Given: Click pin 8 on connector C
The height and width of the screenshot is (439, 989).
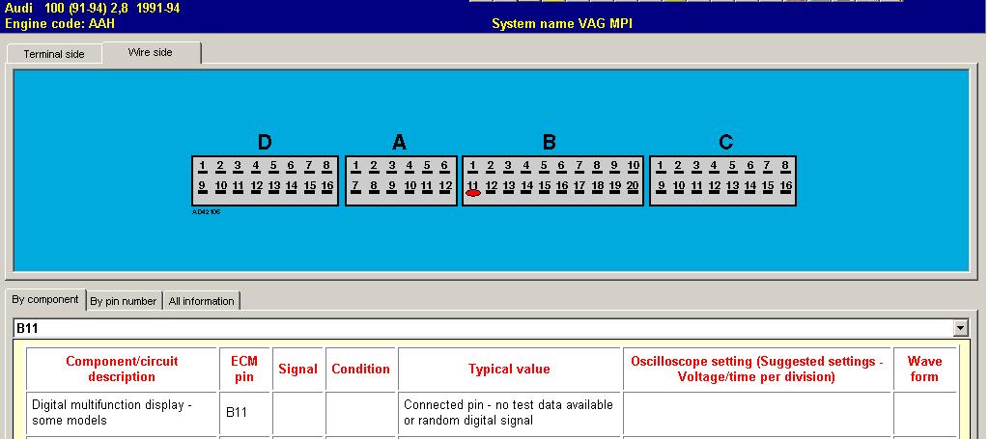Looking at the screenshot, I should [x=785, y=167].
